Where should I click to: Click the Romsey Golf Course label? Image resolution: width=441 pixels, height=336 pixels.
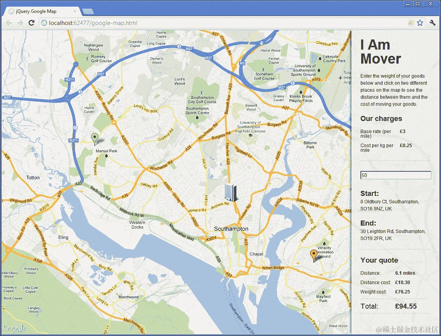(101, 59)
